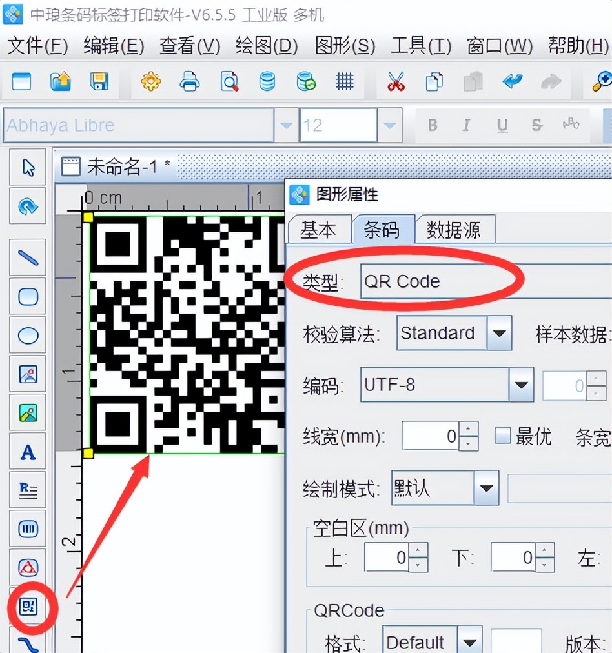Expand the font size dropdown arrow
Image resolution: width=612 pixels, height=653 pixels.
[x=389, y=125]
